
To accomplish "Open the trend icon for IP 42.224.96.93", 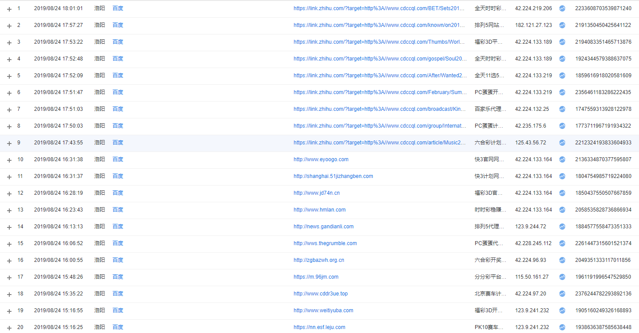I will click(x=562, y=260).
